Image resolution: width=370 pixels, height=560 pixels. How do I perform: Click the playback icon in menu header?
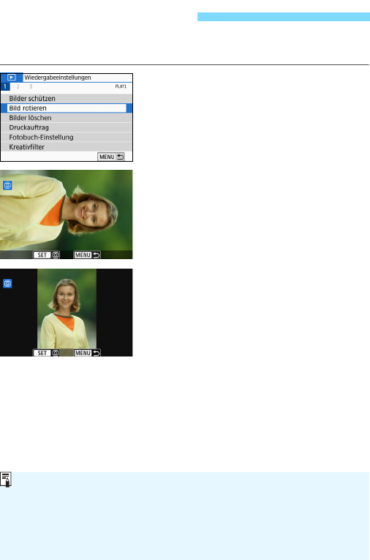pyautogui.click(x=12, y=78)
